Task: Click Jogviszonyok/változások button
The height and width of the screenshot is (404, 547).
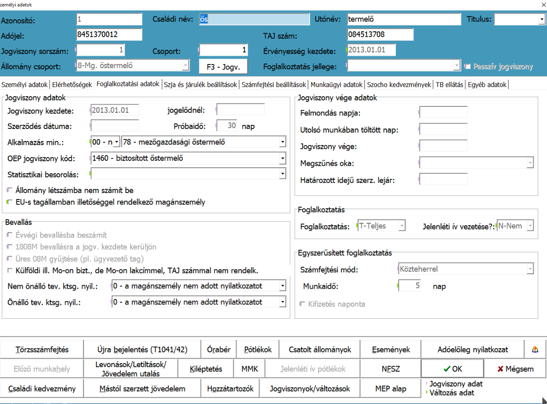Action: 310,388
